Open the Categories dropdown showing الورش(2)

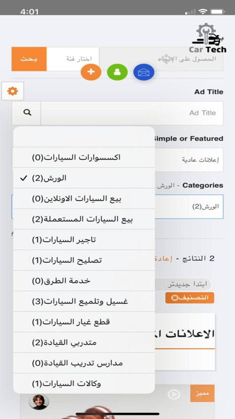[188, 206]
